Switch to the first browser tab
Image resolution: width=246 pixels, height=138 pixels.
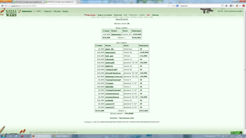pos(28,2)
